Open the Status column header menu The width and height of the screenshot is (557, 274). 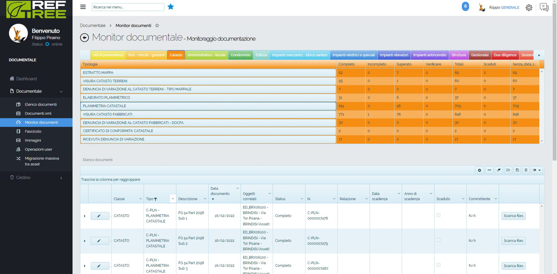coord(302,199)
